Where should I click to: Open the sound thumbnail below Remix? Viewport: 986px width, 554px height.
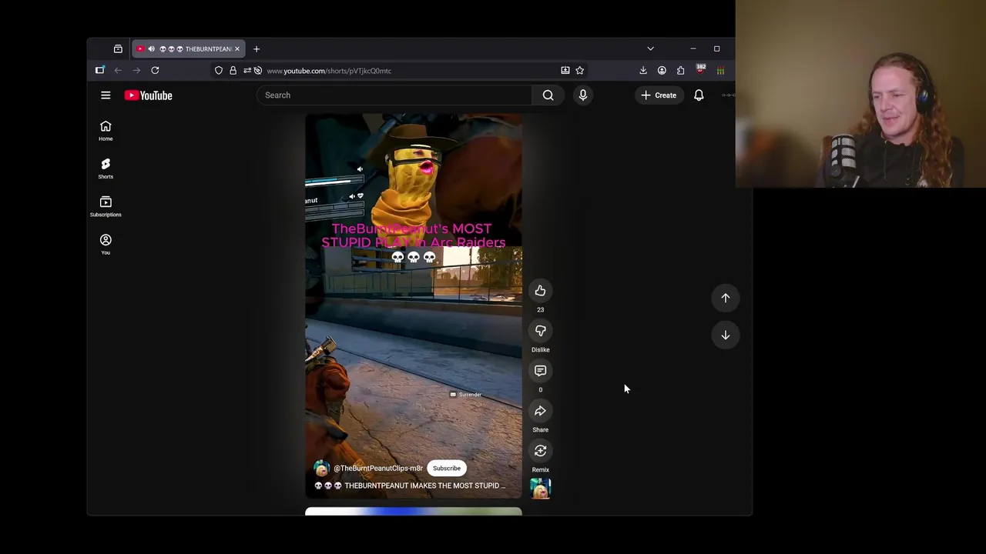point(540,489)
